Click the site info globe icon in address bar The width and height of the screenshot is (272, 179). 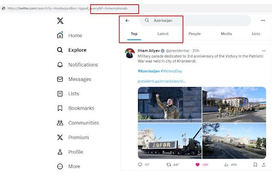point(4,8)
